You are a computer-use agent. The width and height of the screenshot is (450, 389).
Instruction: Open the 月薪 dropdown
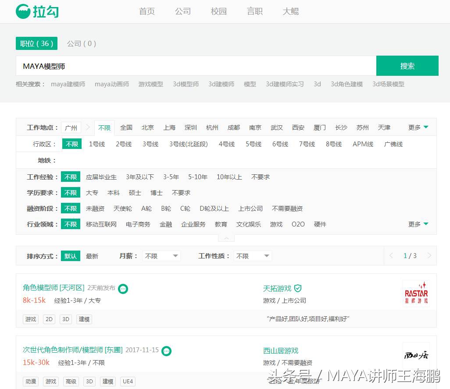click(161, 255)
